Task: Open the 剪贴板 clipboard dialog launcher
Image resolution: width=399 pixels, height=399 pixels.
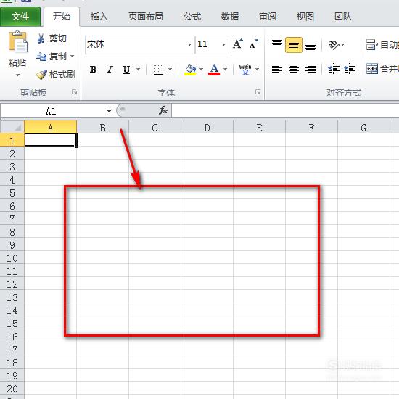Action: (74, 92)
